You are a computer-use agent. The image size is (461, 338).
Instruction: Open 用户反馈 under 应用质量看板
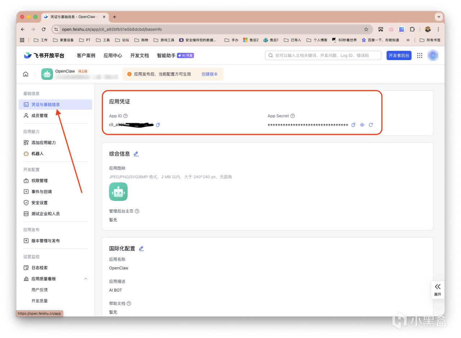(x=40, y=290)
